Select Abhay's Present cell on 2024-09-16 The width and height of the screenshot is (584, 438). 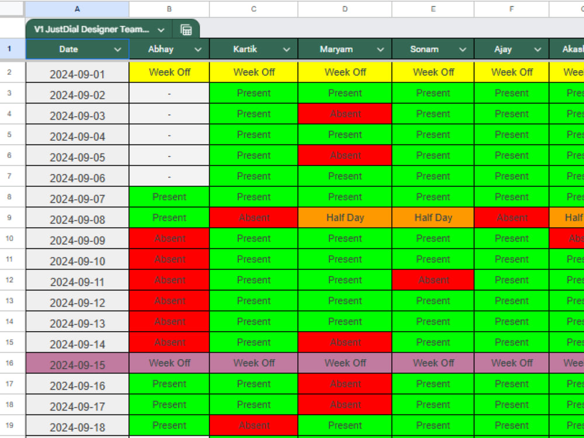169,384
